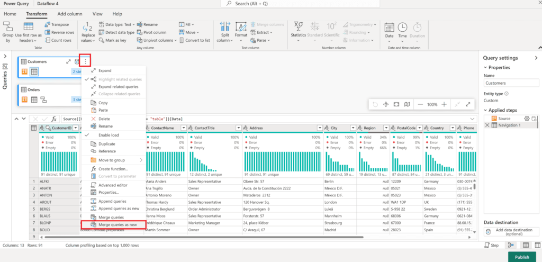Switch to schema view icon
The width and height of the screenshot is (542, 262).
(538, 246)
